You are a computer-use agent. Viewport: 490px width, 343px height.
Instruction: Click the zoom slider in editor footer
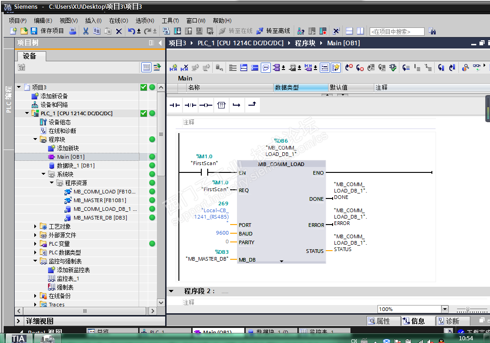point(467,310)
